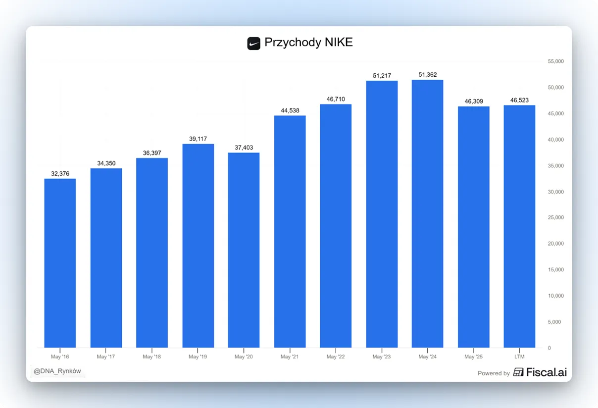The width and height of the screenshot is (598, 408).
Task: Click the 10,000 y-axis tick label
Action: pos(555,296)
